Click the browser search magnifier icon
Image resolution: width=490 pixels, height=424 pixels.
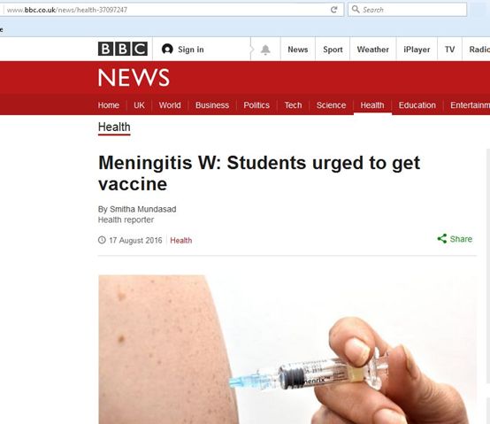click(356, 10)
